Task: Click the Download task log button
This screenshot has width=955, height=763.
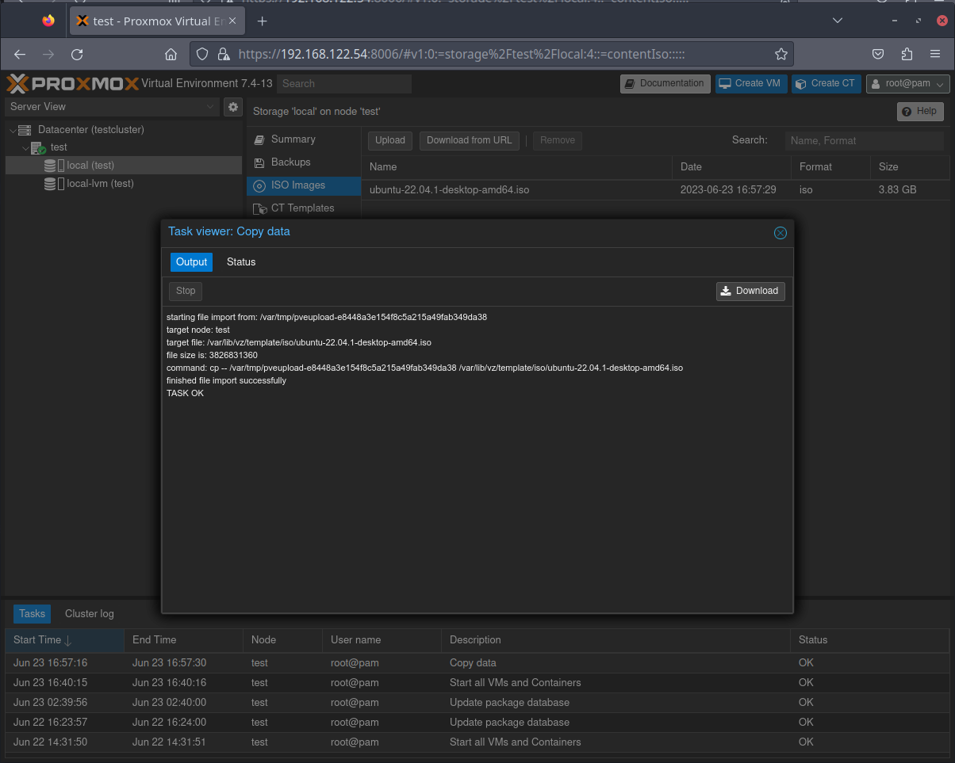Action: coord(750,291)
